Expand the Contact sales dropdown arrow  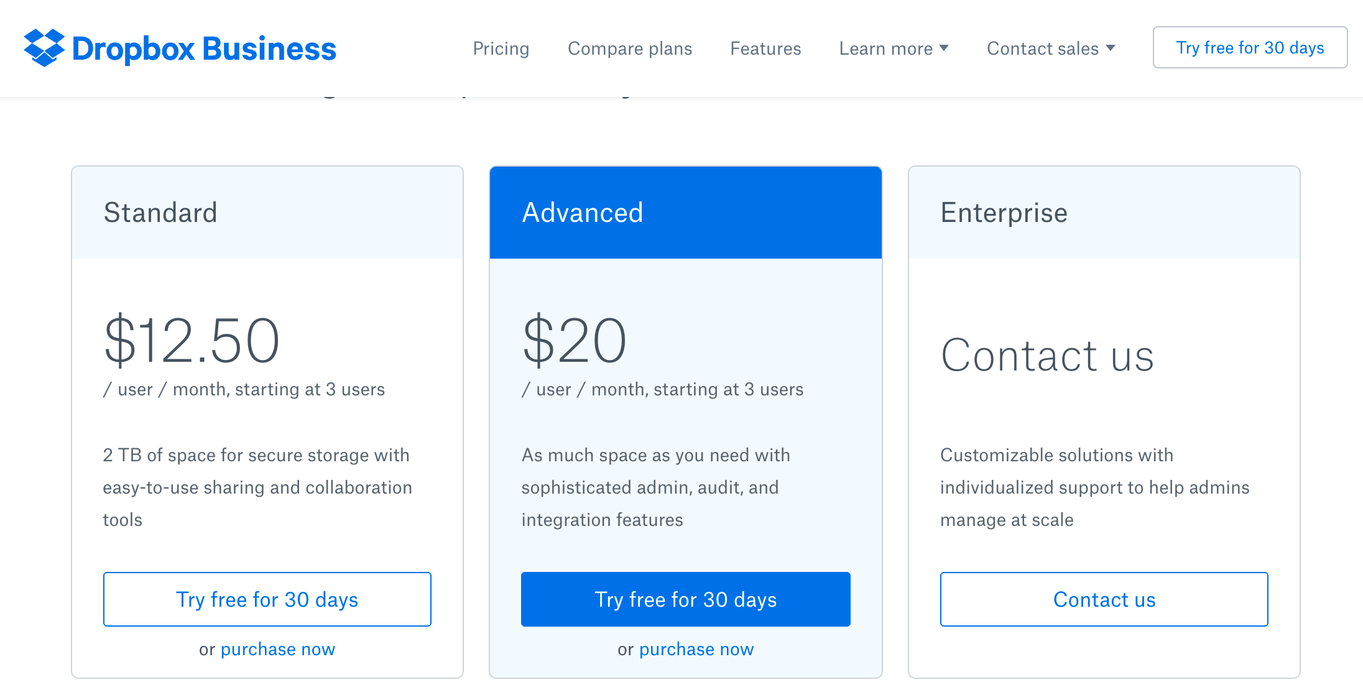pyautogui.click(x=1111, y=48)
